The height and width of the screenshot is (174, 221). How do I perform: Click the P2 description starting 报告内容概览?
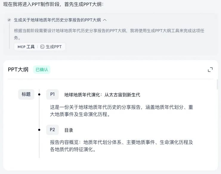(x=121, y=146)
